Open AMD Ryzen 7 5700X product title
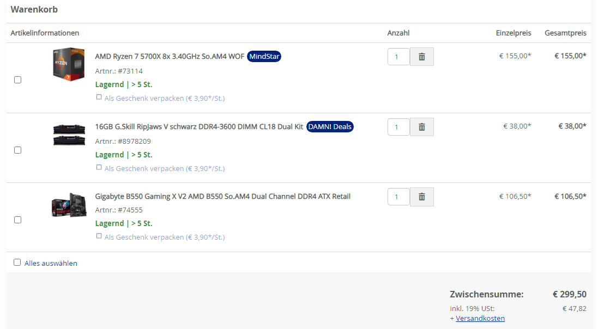The height and width of the screenshot is (329, 598). [170, 57]
